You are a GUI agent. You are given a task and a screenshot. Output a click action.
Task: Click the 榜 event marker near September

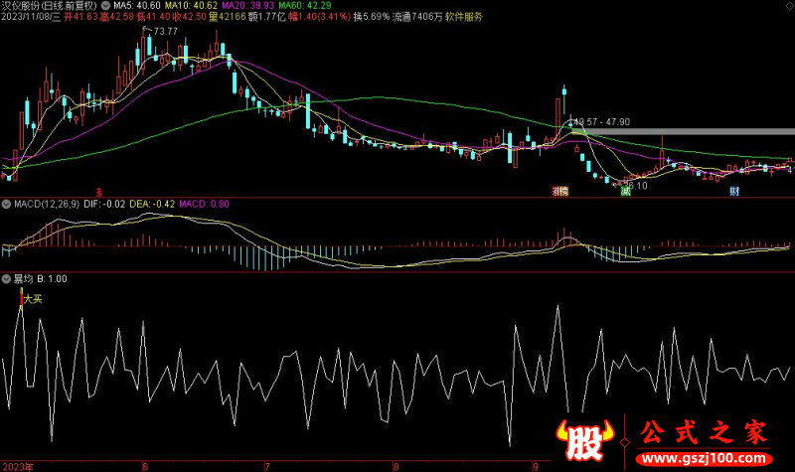pyautogui.click(x=563, y=191)
